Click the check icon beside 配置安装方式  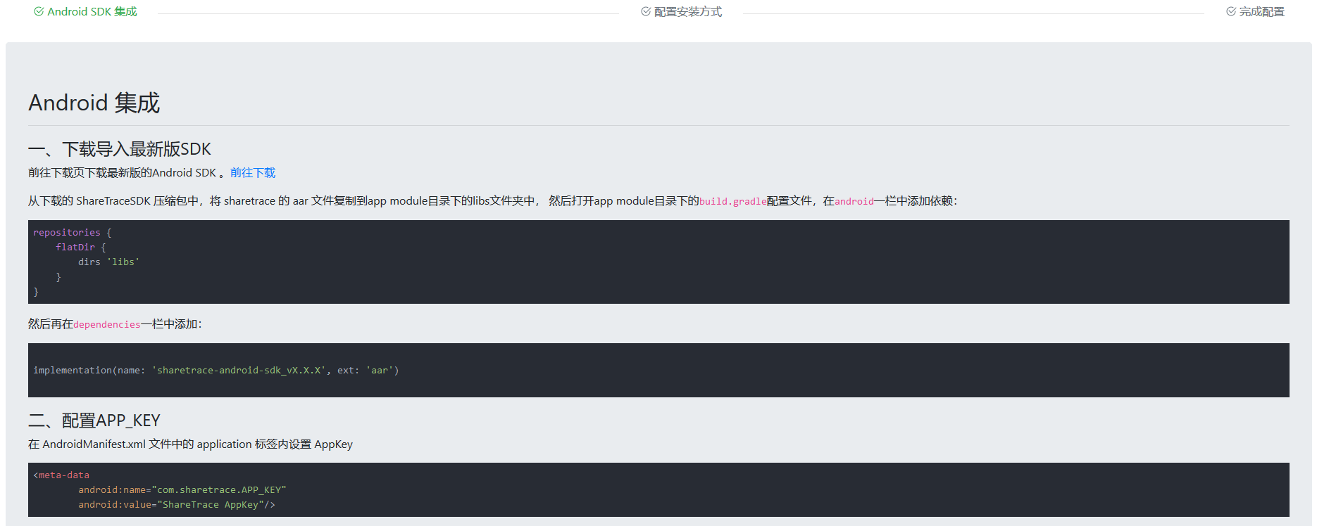[646, 12]
